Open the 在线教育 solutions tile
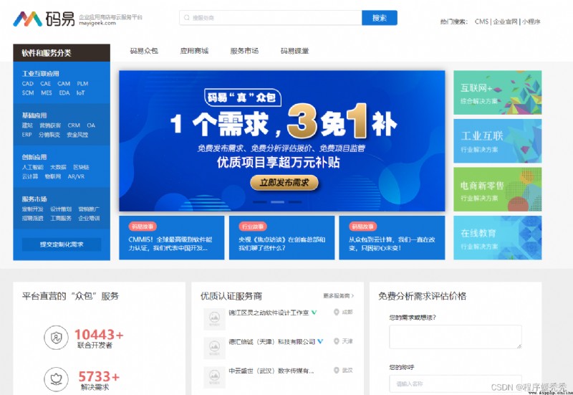This screenshot has width=573, height=395. [x=497, y=238]
